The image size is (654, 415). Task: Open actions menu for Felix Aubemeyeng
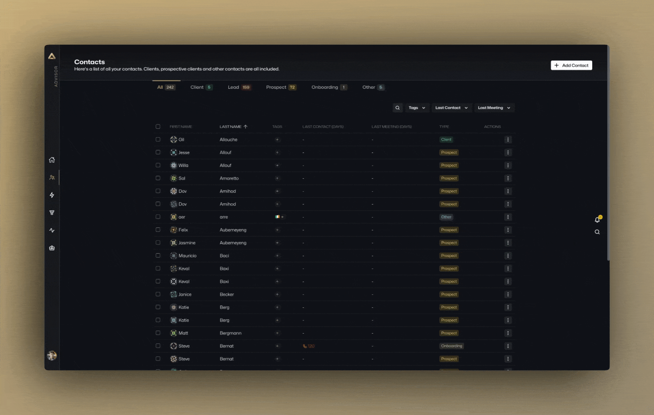pyautogui.click(x=508, y=230)
